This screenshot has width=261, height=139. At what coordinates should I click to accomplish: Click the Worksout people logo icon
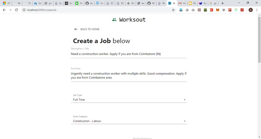[114, 20]
